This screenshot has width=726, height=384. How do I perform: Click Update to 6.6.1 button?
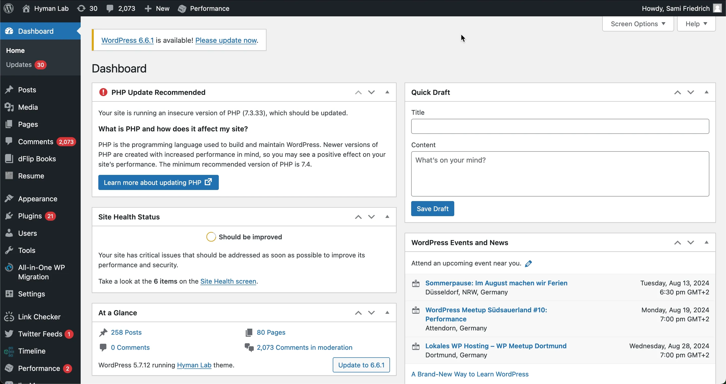pyautogui.click(x=361, y=365)
